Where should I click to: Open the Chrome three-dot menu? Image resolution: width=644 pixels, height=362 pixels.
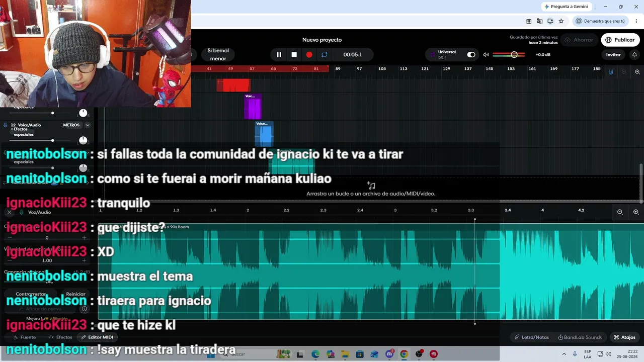[x=636, y=21]
